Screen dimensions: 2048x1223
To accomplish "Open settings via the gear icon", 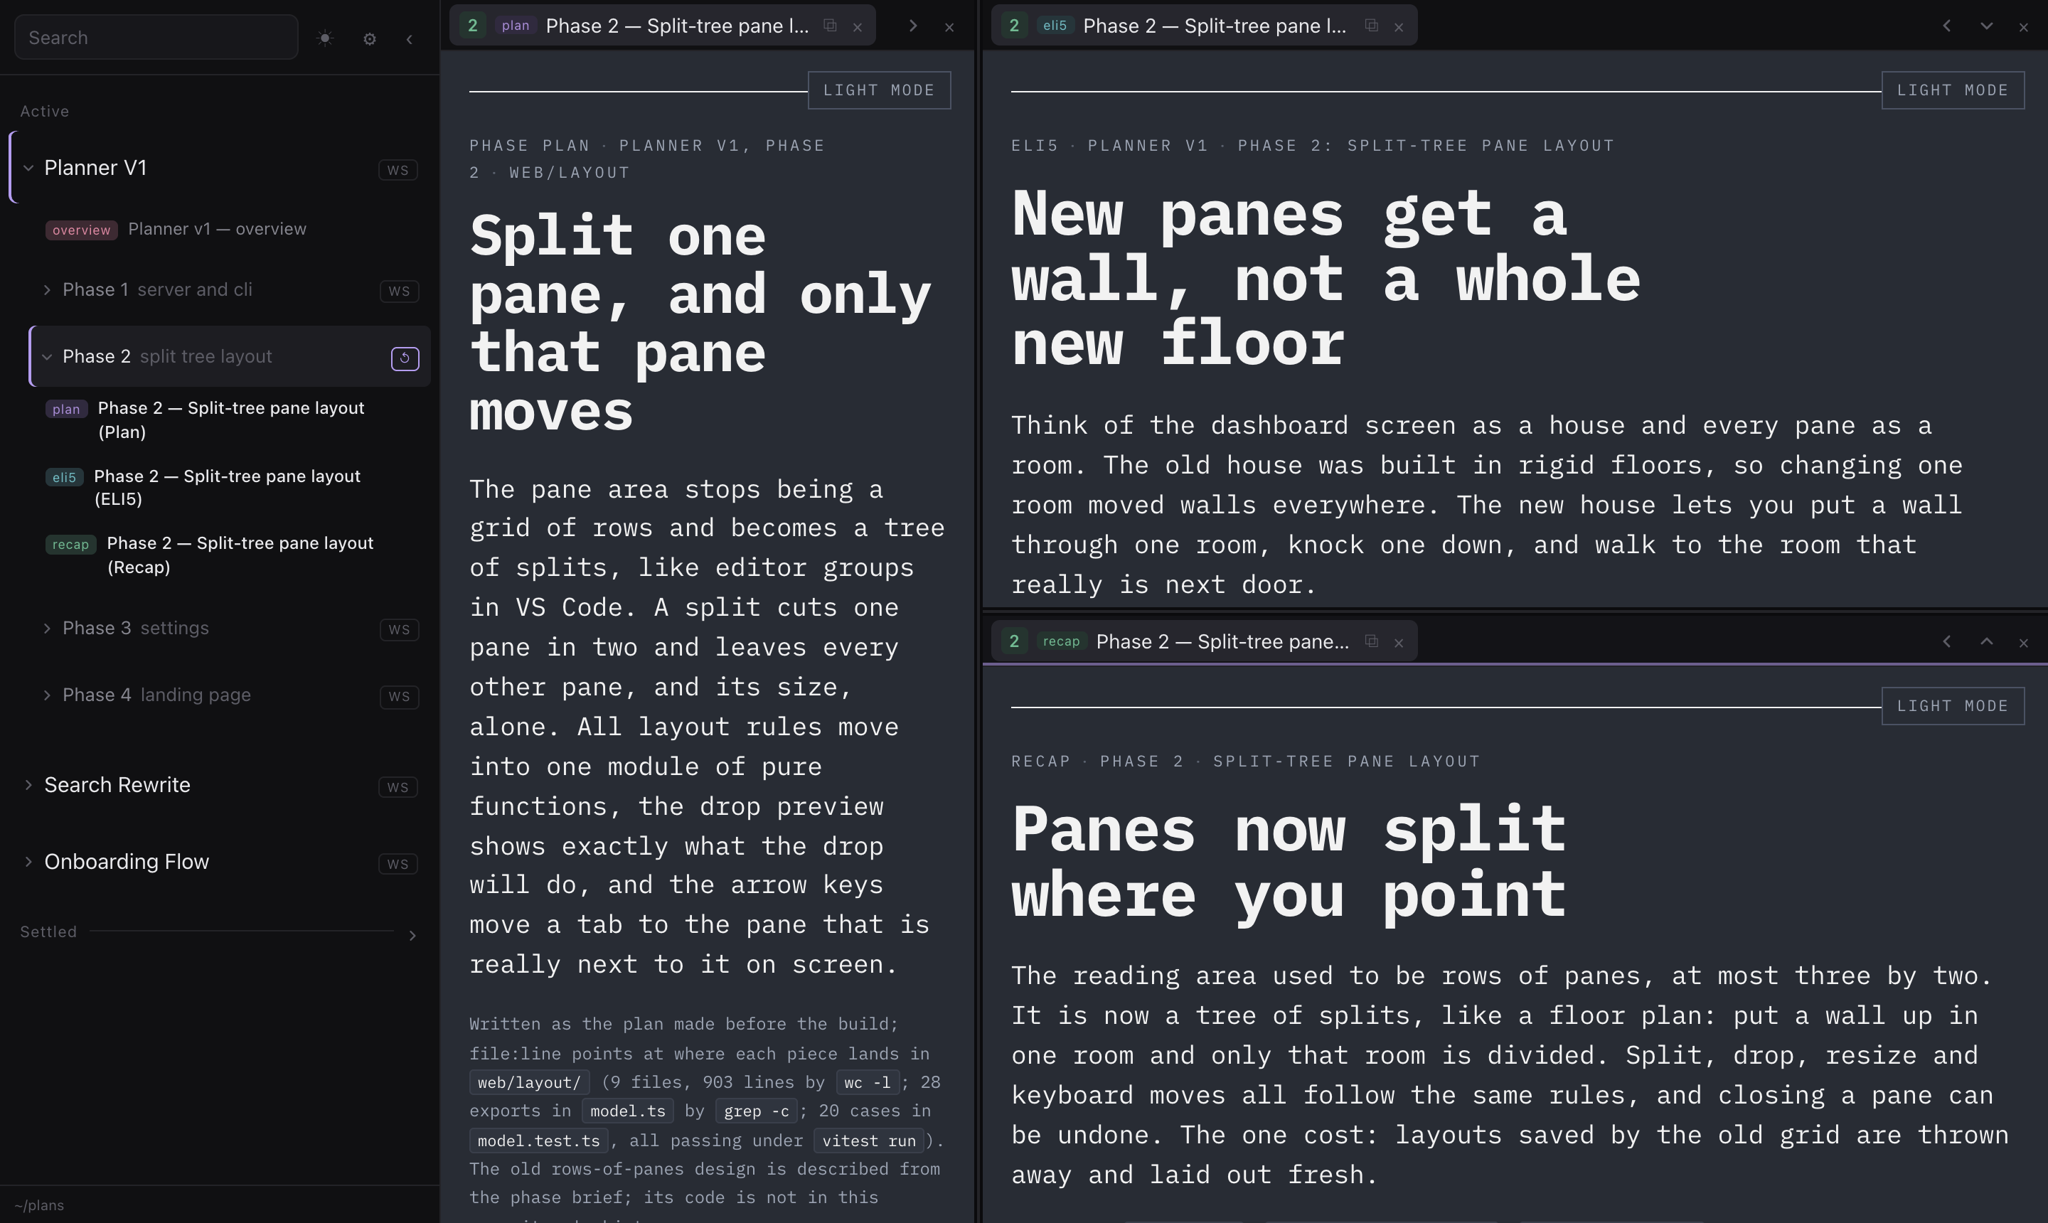I will pos(369,38).
